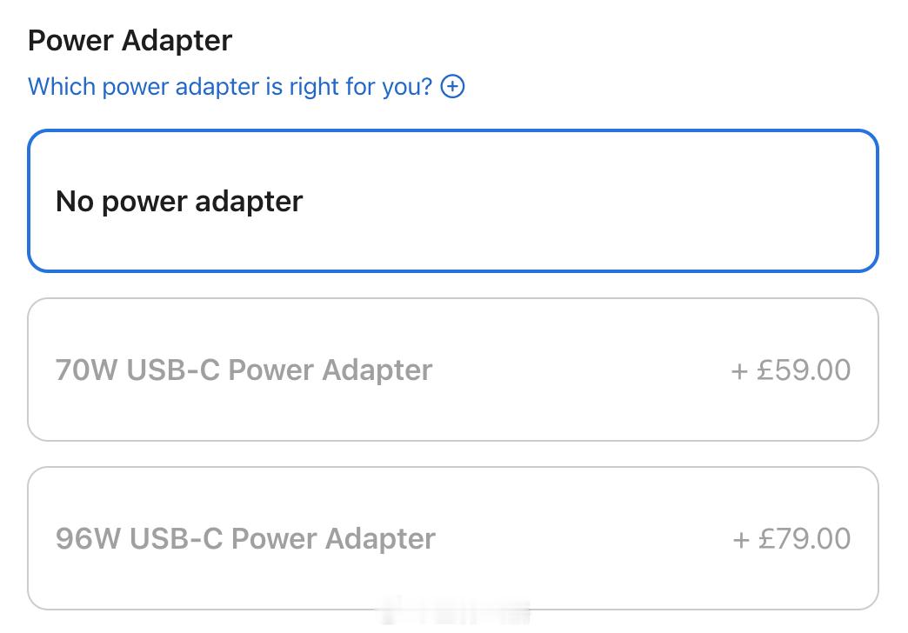Screen dimensions: 908x633
Task: Click the word 'Which' in the help link
Action: (x=62, y=87)
